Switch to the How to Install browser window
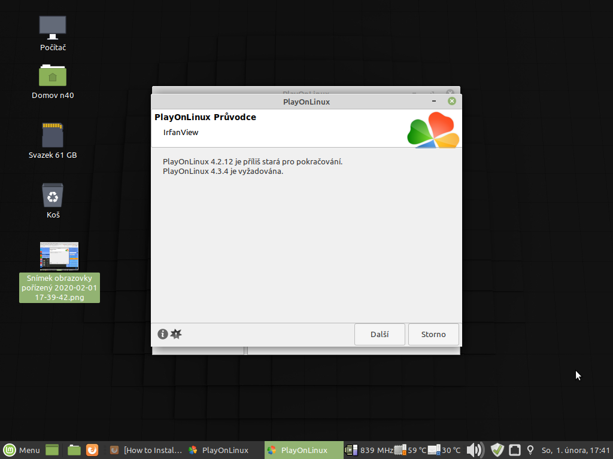The height and width of the screenshot is (459, 613). tap(145, 450)
